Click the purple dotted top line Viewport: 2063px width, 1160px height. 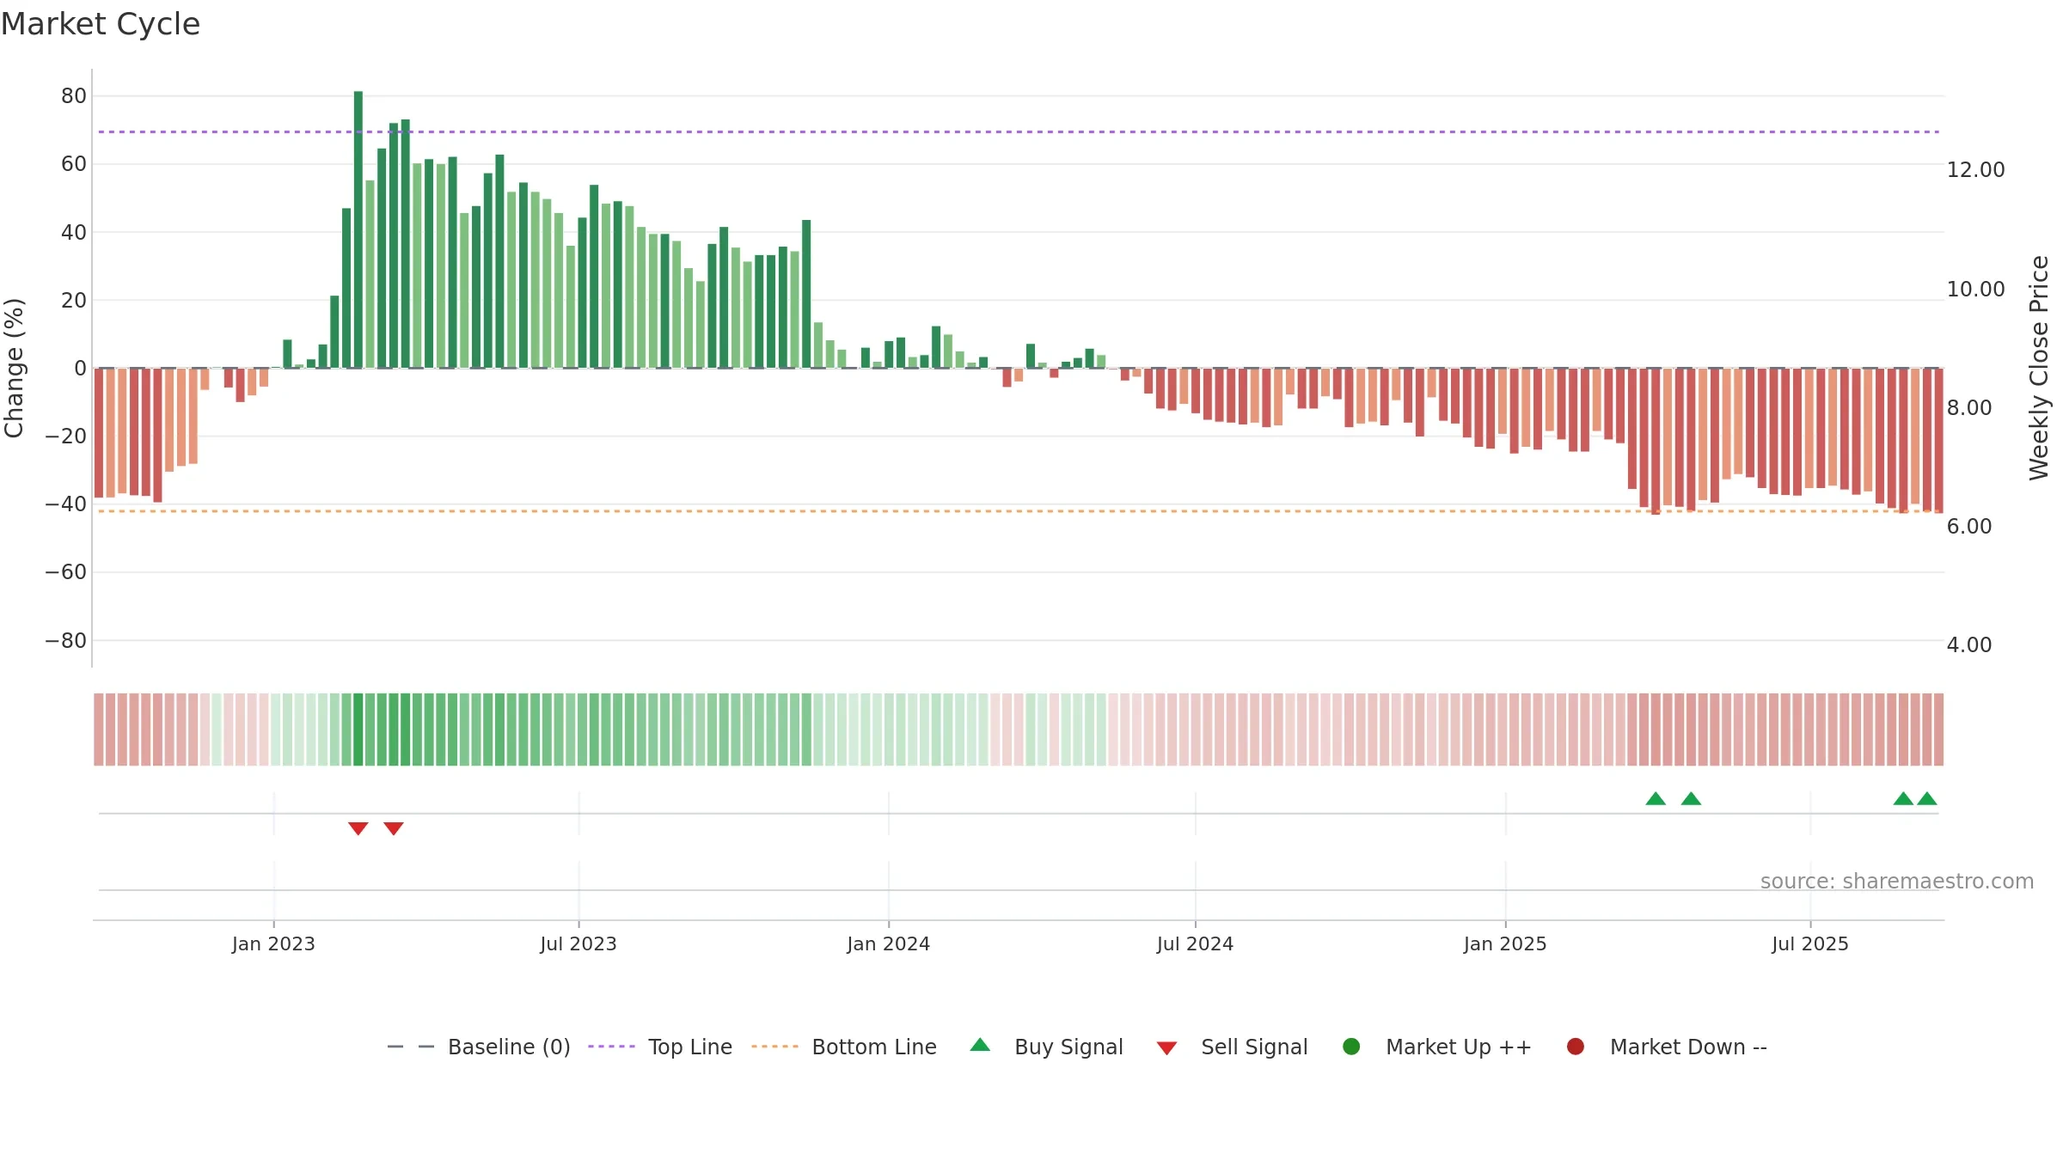pyautogui.click(x=1019, y=131)
